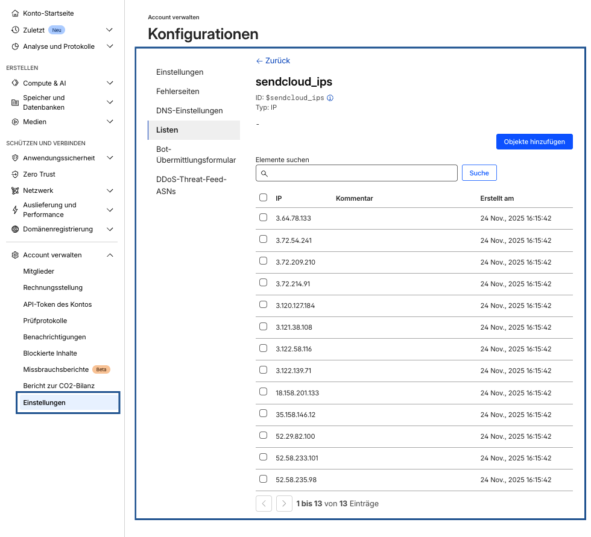Check the box for IP 3.64.78.133
Image resolution: width=591 pixels, height=537 pixels.
[x=263, y=218]
